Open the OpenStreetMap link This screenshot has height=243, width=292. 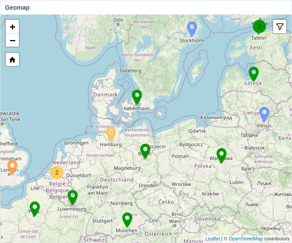[x=246, y=239]
